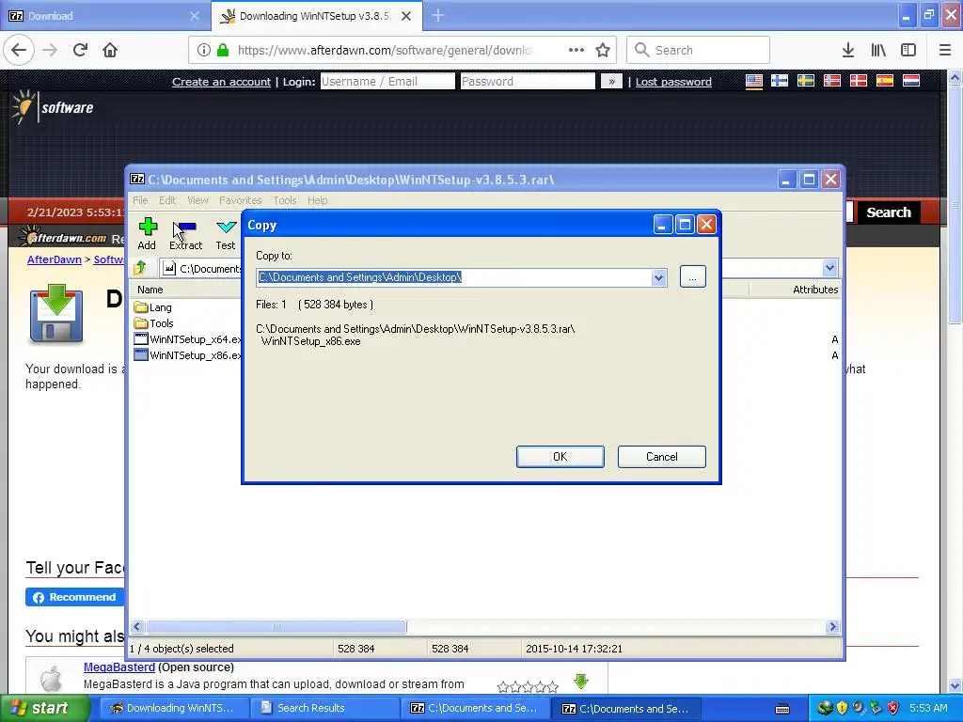Click the up-folder icon in 7-Zip
The image size is (963, 722).
click(x=140, y=268)
